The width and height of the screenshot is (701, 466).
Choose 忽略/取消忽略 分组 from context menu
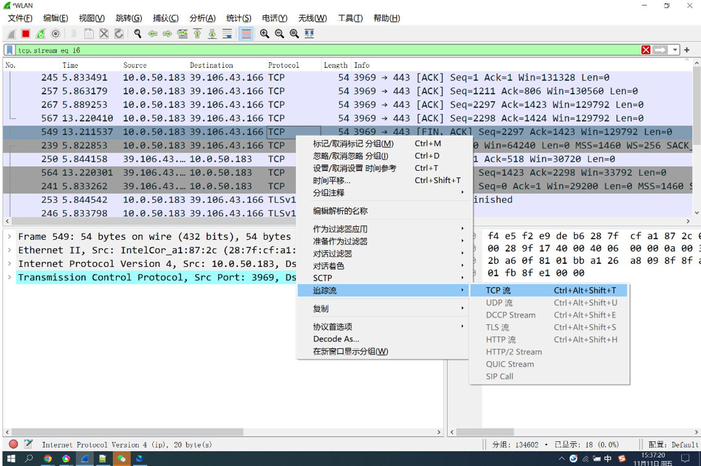(383, 156)
